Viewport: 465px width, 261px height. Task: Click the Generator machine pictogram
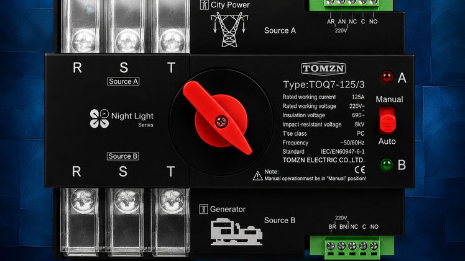(x=236, y=232)
